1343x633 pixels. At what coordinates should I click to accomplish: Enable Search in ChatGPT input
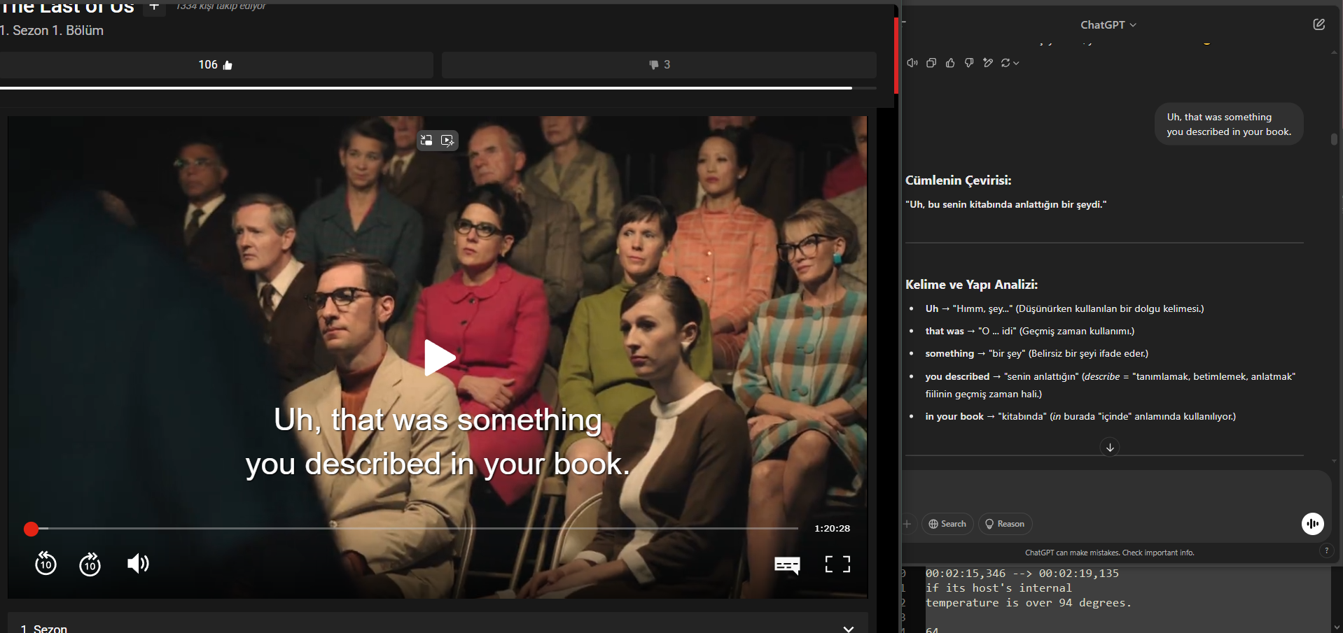click(x=947, y=524)
